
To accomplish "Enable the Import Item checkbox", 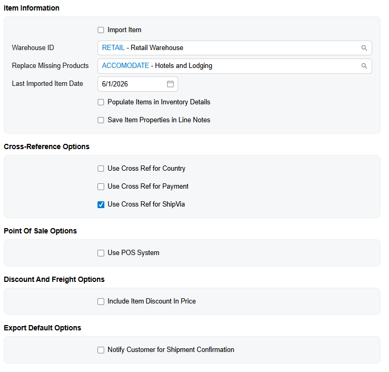I will click(101, 30).
